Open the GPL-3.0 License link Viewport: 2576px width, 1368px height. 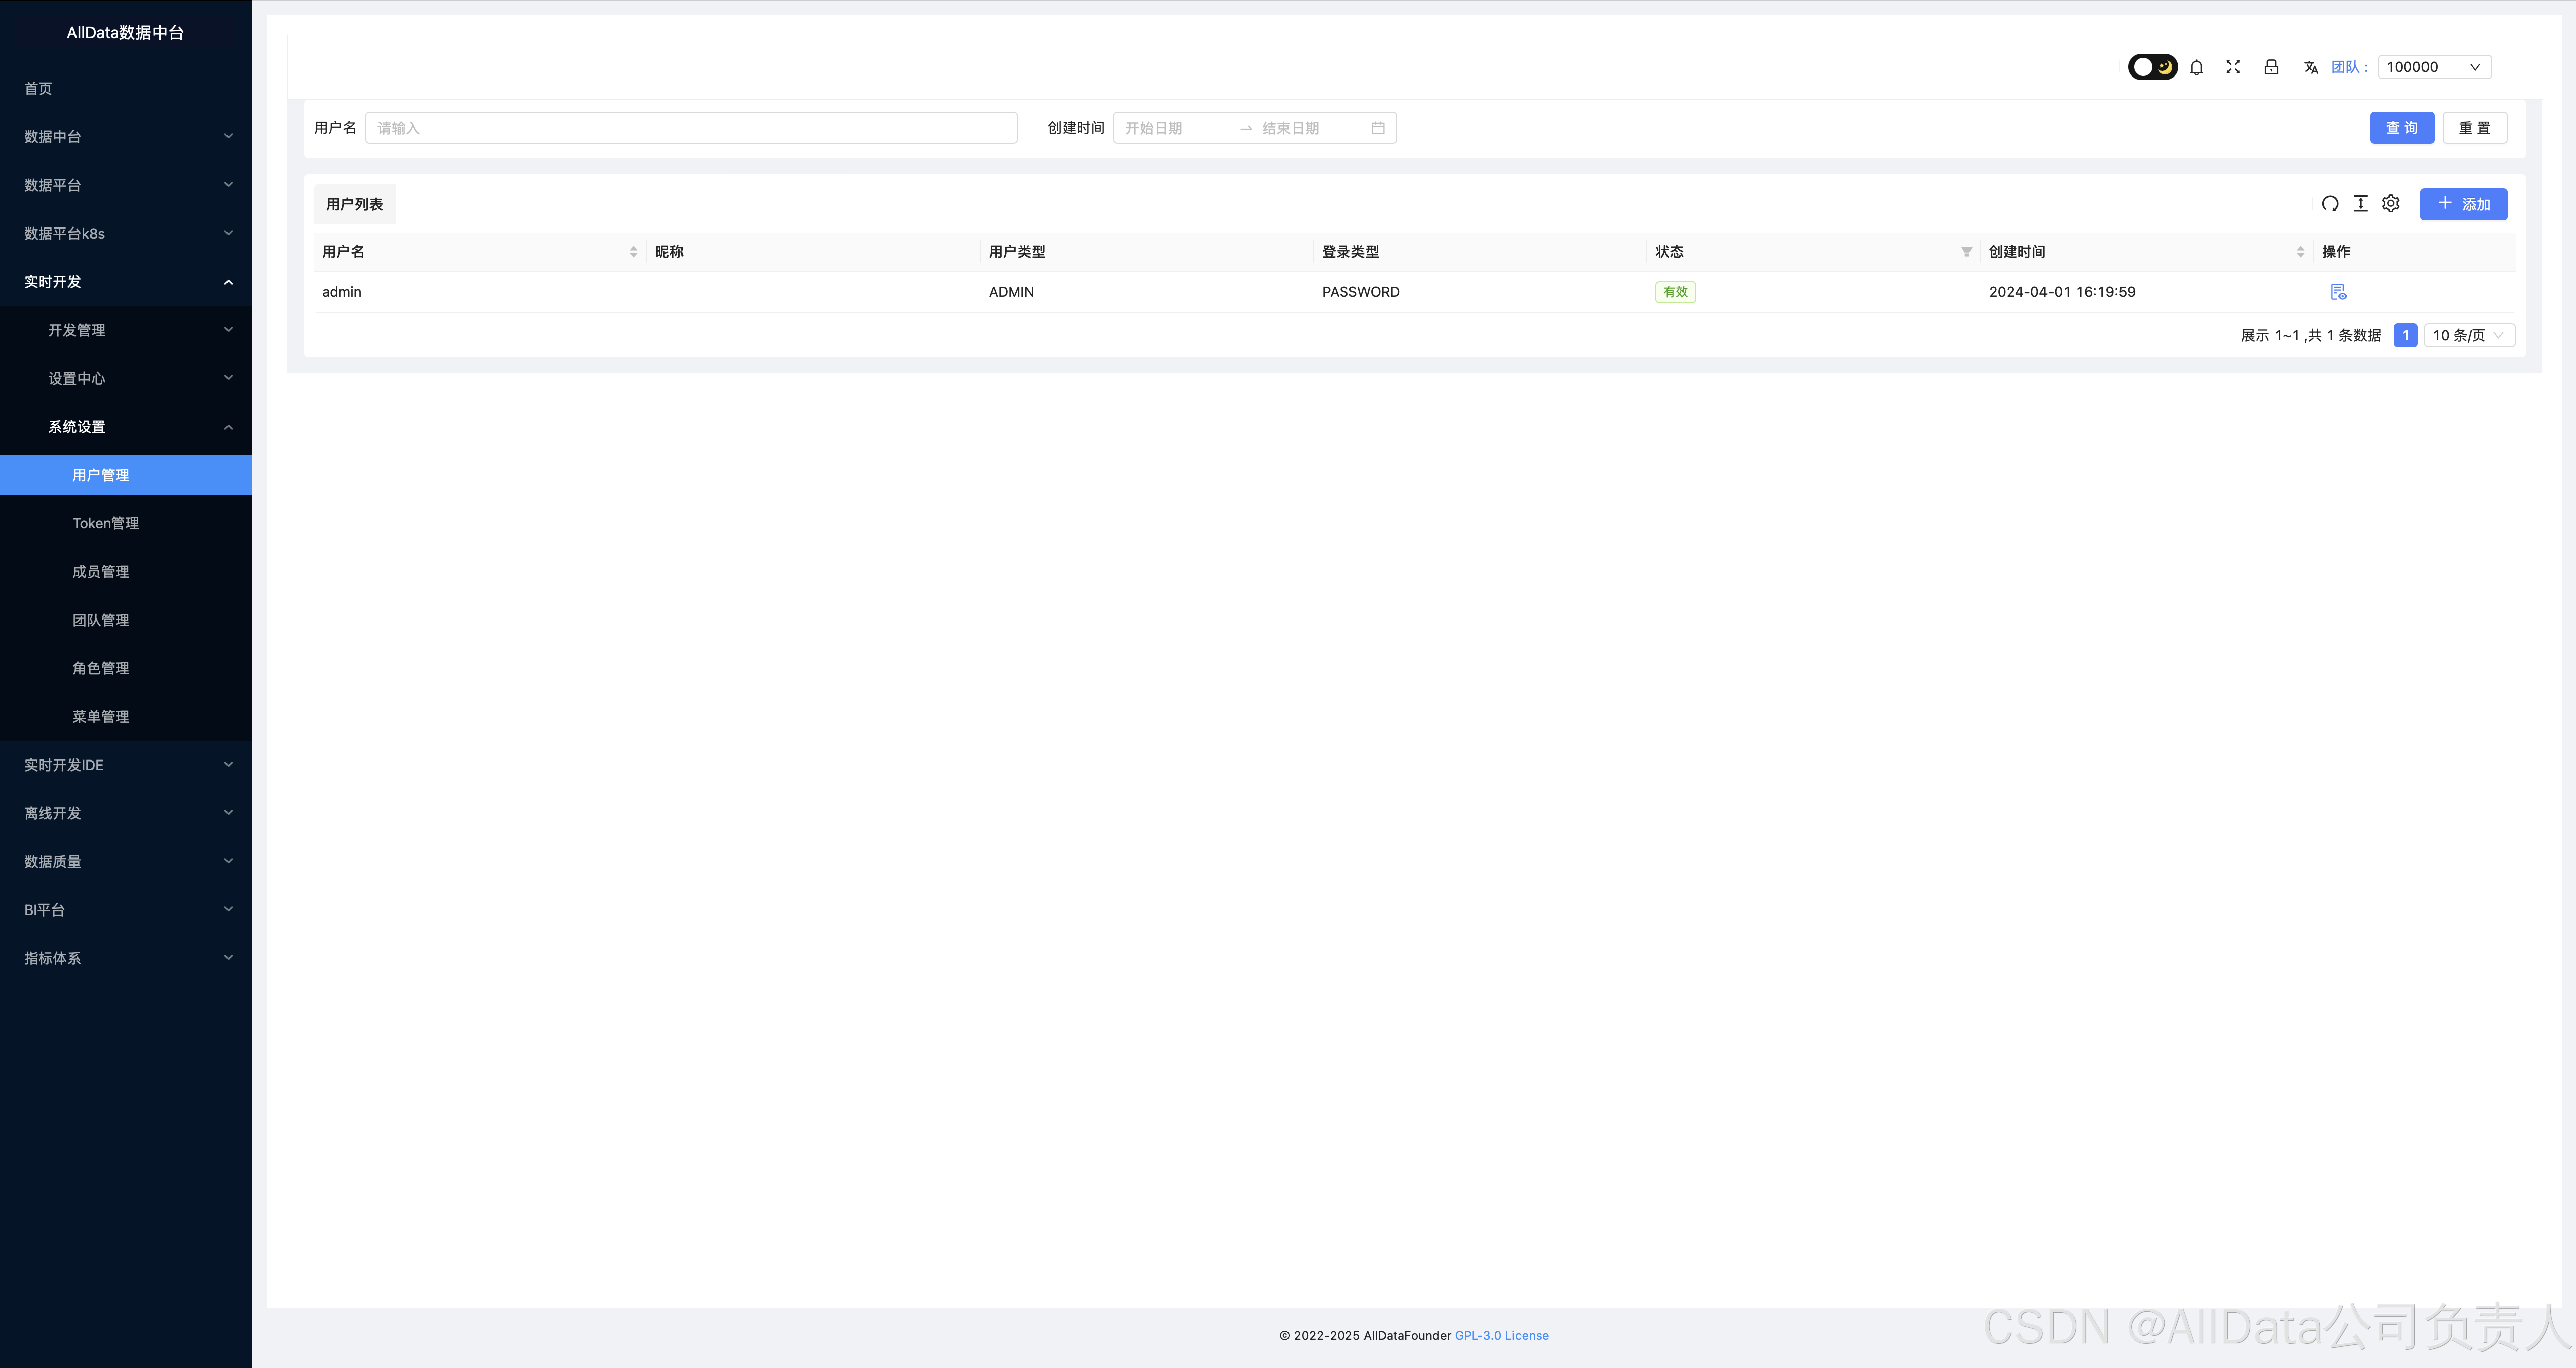[1501, 1335]
